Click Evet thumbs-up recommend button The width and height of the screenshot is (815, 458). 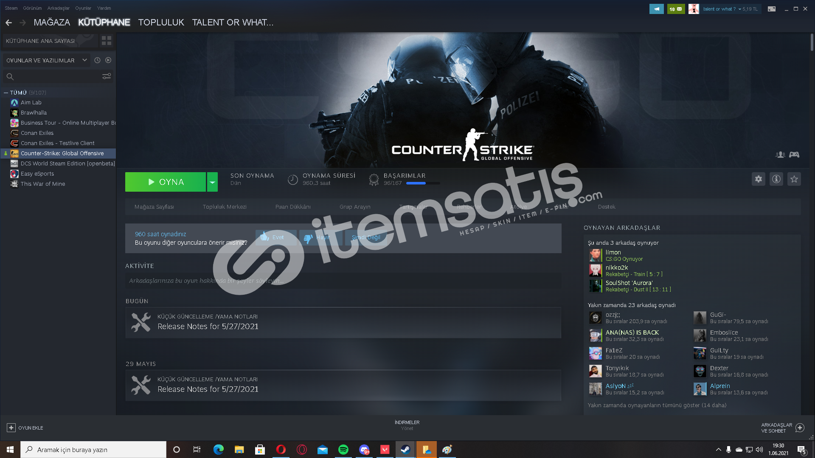click(x=276, y=237)
